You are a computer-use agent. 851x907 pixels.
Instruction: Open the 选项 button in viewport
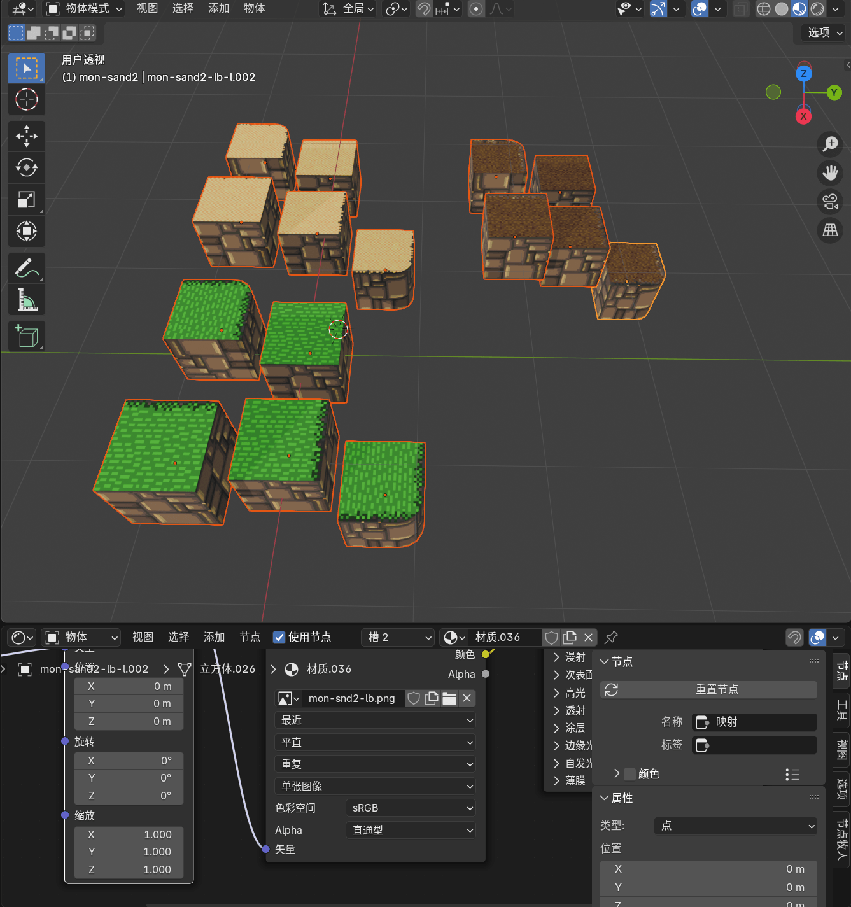(824, 32)
